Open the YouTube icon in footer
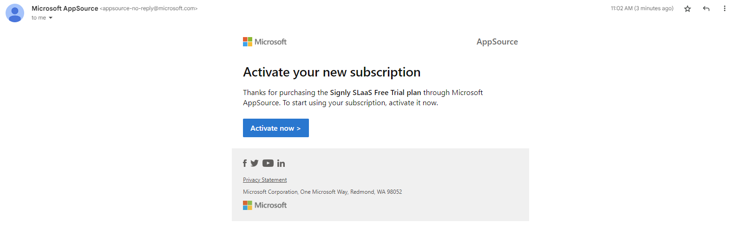Viewport: 734px width, 235px height. click(268, 163)
